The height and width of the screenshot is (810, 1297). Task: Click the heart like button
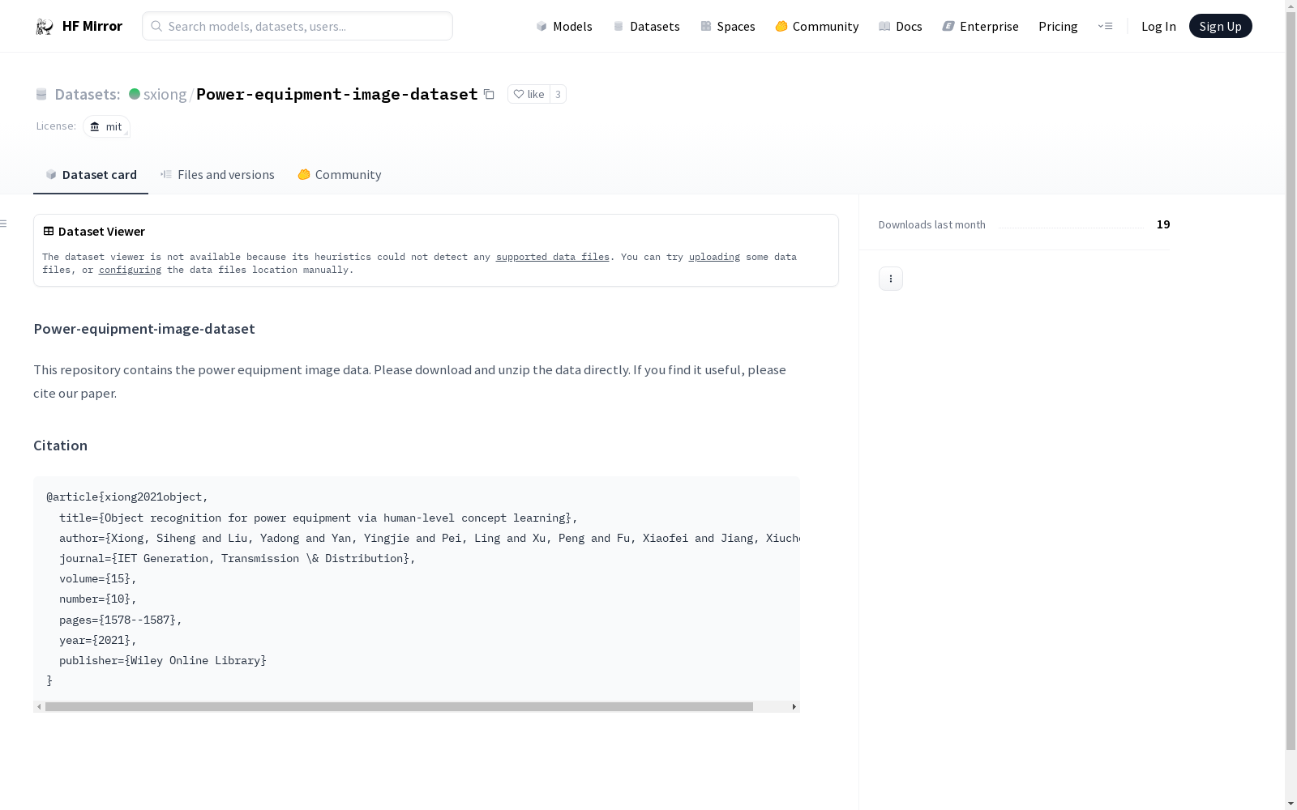coord(529,94)
